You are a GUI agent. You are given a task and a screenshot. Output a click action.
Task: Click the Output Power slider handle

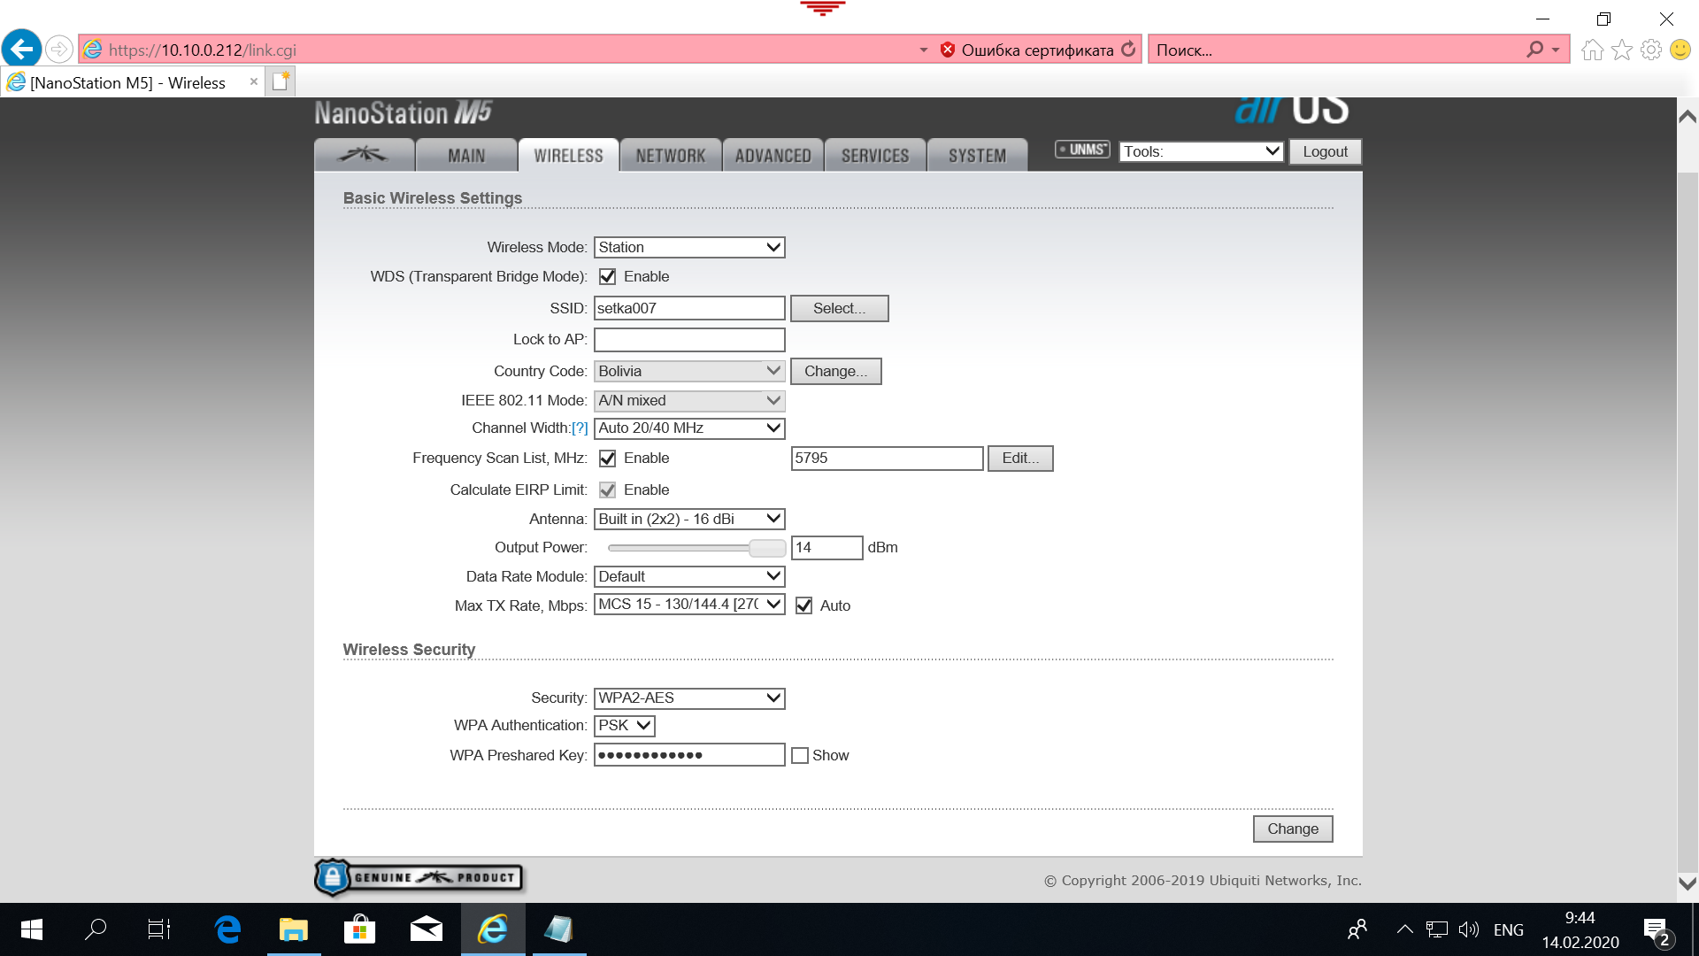(767, 548)
